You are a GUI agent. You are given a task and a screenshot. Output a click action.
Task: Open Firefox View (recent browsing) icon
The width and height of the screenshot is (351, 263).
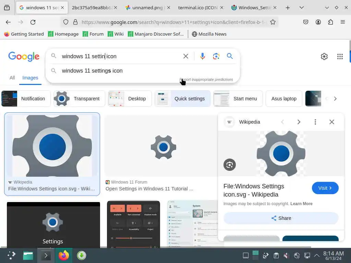7,8
